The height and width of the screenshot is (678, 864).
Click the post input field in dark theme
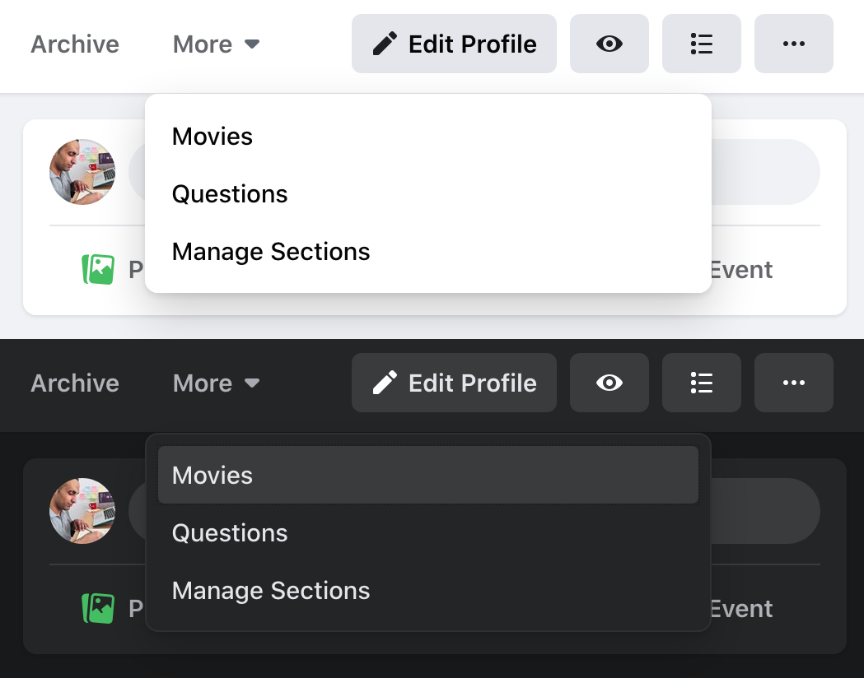[x=764, y=511]
